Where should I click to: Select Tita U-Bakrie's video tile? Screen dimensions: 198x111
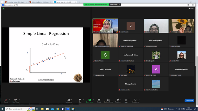(105, 26)
